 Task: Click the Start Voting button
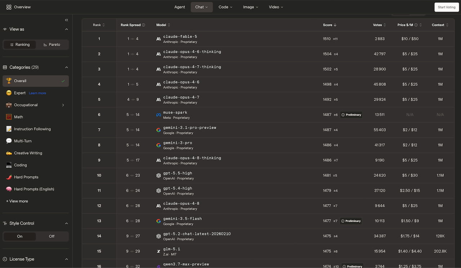(447, 7)
